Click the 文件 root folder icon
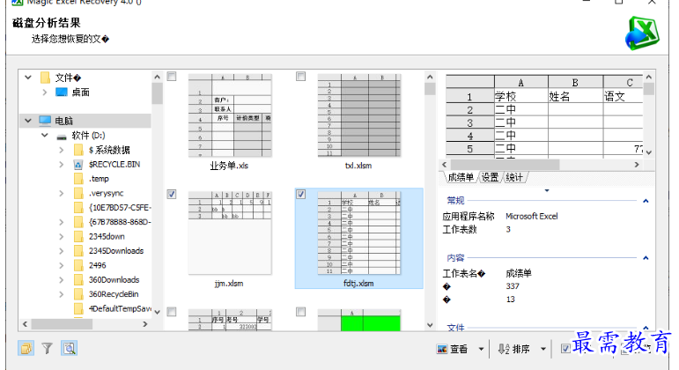The width and height of the screenshot is (679, 370). point(45,78)
